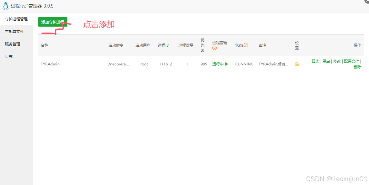Click the help icon under 进程管理
Viewport: 369px width, 185px height.
tap(214, 48)
